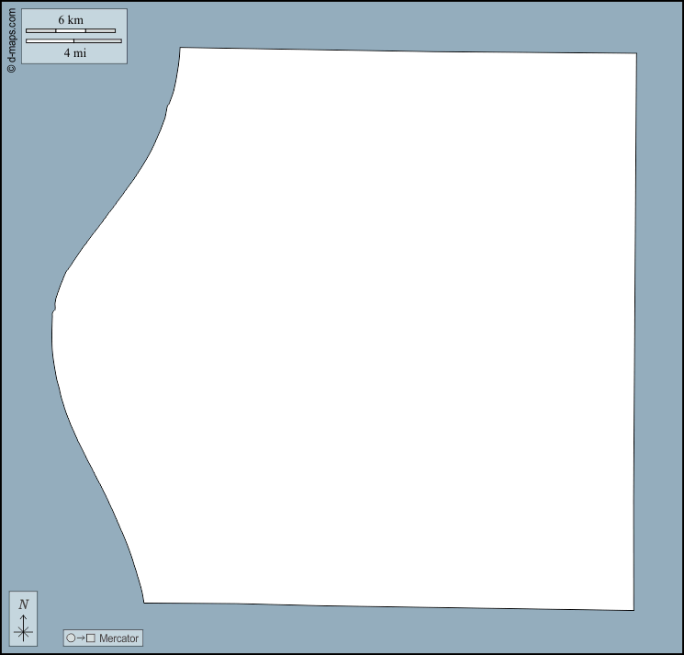Image resolution: width=684 pixels, height=655 pixels.
Task: Click the northeast corner of the white region
Action: click(x=634, y=56)
